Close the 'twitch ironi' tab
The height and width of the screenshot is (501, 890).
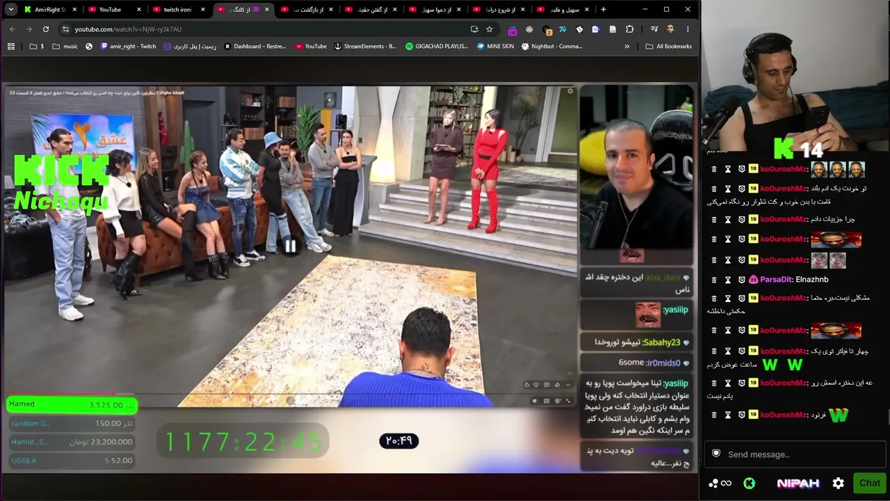point(203,10)
